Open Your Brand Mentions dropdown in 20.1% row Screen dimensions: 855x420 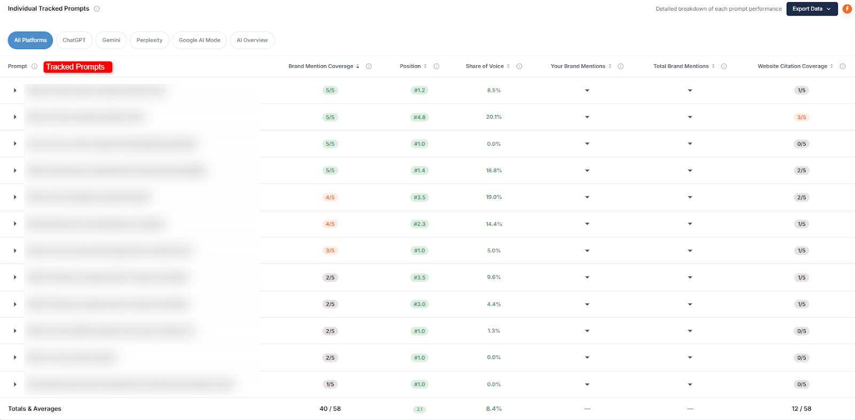click(587, 117)
